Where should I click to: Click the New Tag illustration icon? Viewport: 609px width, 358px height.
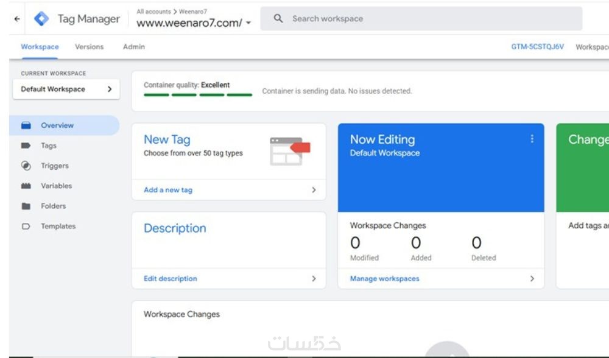289,151
